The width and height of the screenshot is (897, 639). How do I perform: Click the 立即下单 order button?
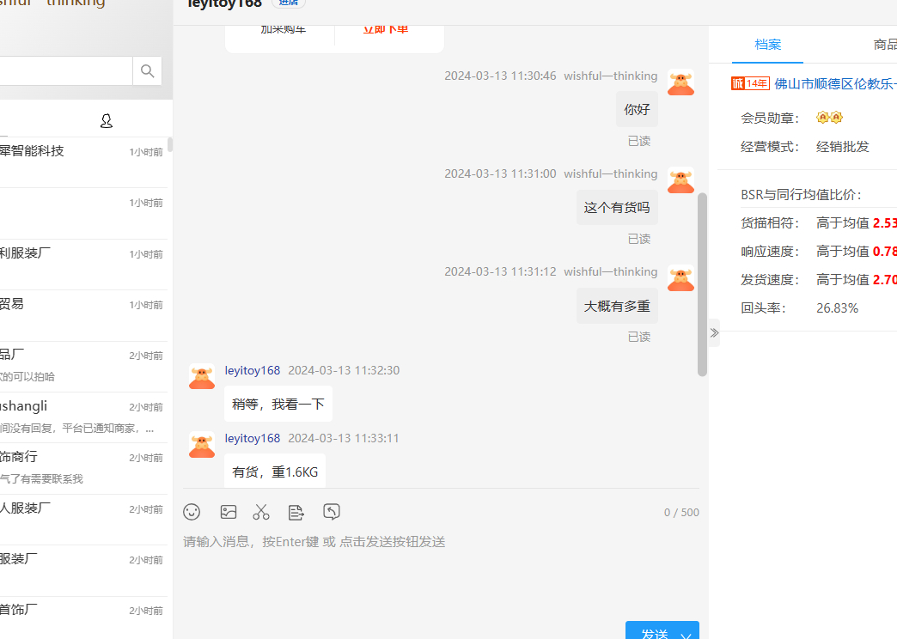pyautogui.click(x=386, y=30)
